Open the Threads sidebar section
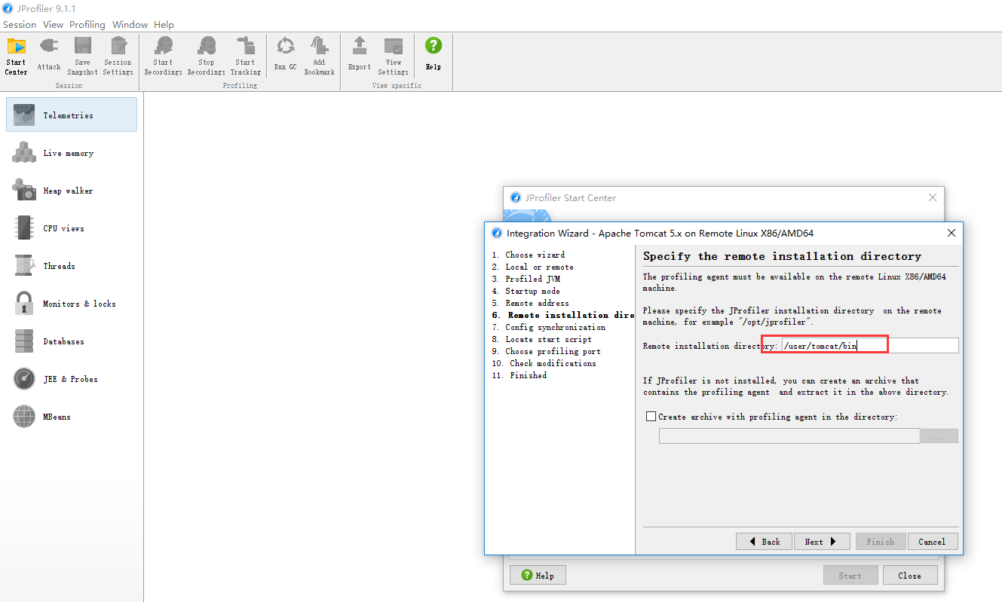The height and width of the screenshot is (602, 1002). pos(72,265)
